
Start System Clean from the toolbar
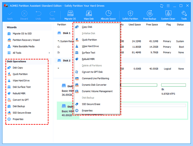pyautogui.click(x=168, y=15)
